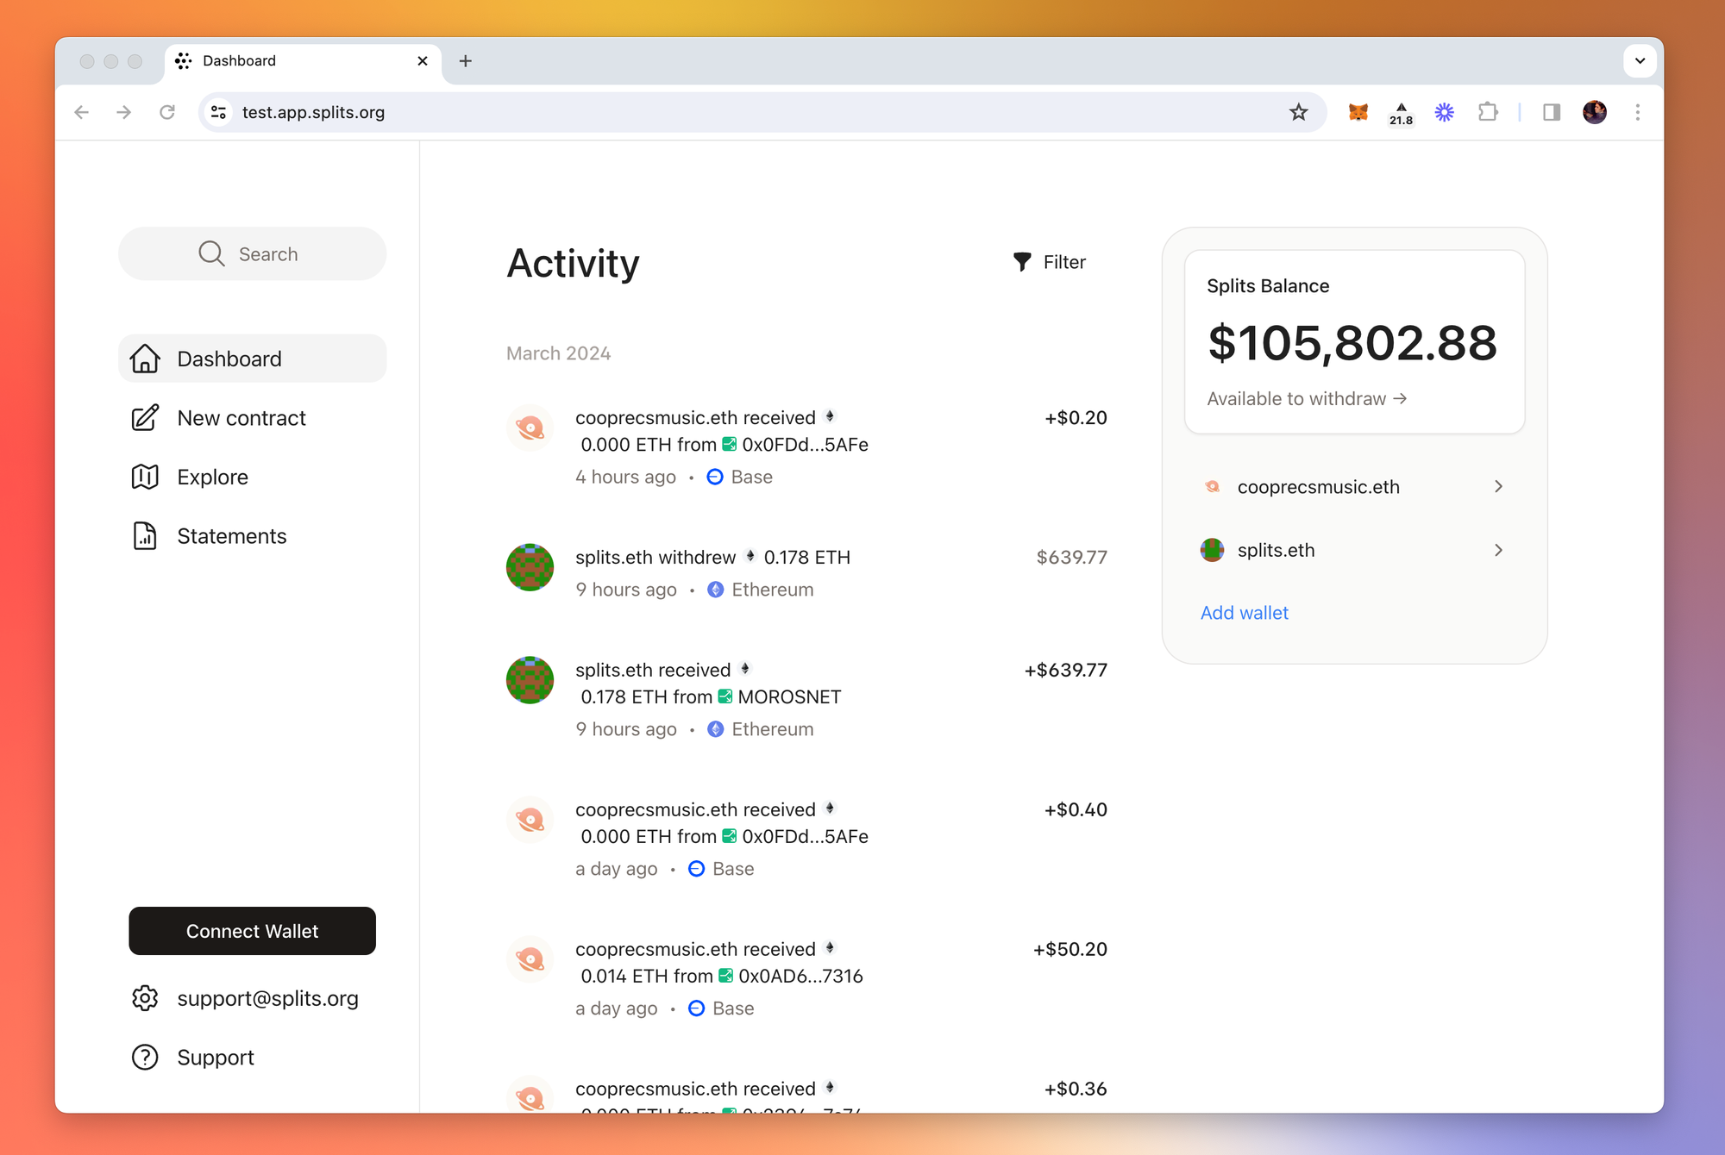This screenshot has height=1155, width=1725.
Task: Open MetaMask fox extension icon
Action: point(1358,112)
